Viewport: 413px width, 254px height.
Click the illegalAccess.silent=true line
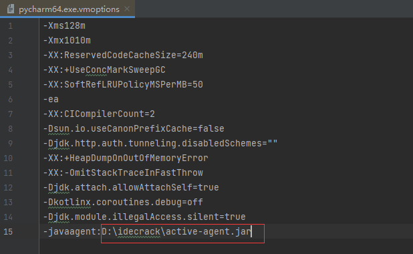[x=144, y=217]
